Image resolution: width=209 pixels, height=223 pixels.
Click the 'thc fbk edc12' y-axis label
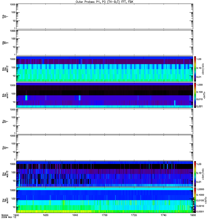tap(5, 174)
